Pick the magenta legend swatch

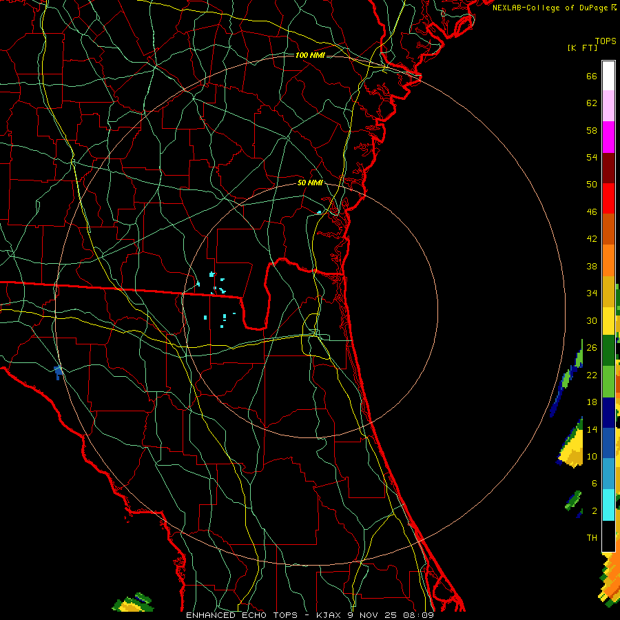(x=608, y=137)
